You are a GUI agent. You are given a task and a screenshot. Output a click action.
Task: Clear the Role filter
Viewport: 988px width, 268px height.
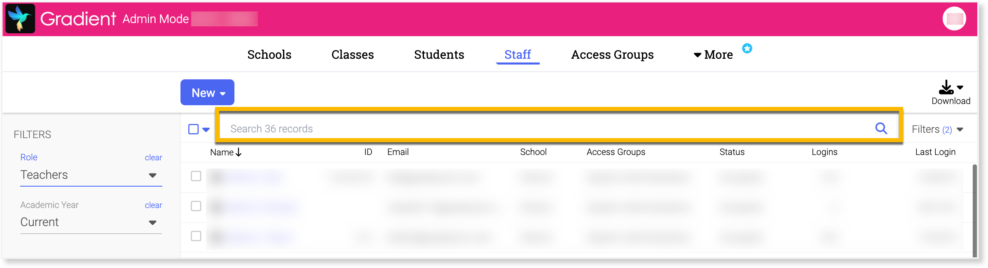(x=153, y=157)
